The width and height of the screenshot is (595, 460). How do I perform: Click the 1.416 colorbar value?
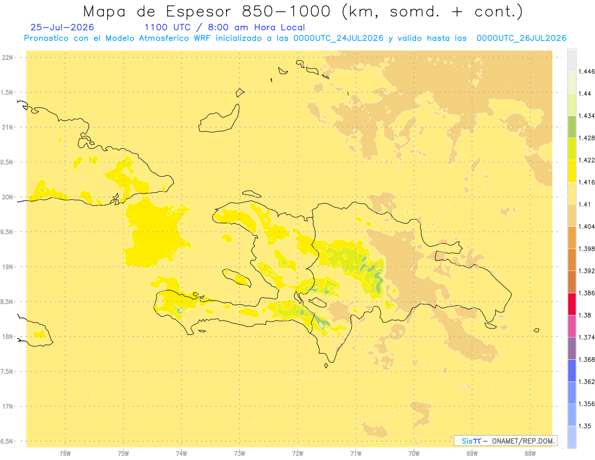click(588, 182)
